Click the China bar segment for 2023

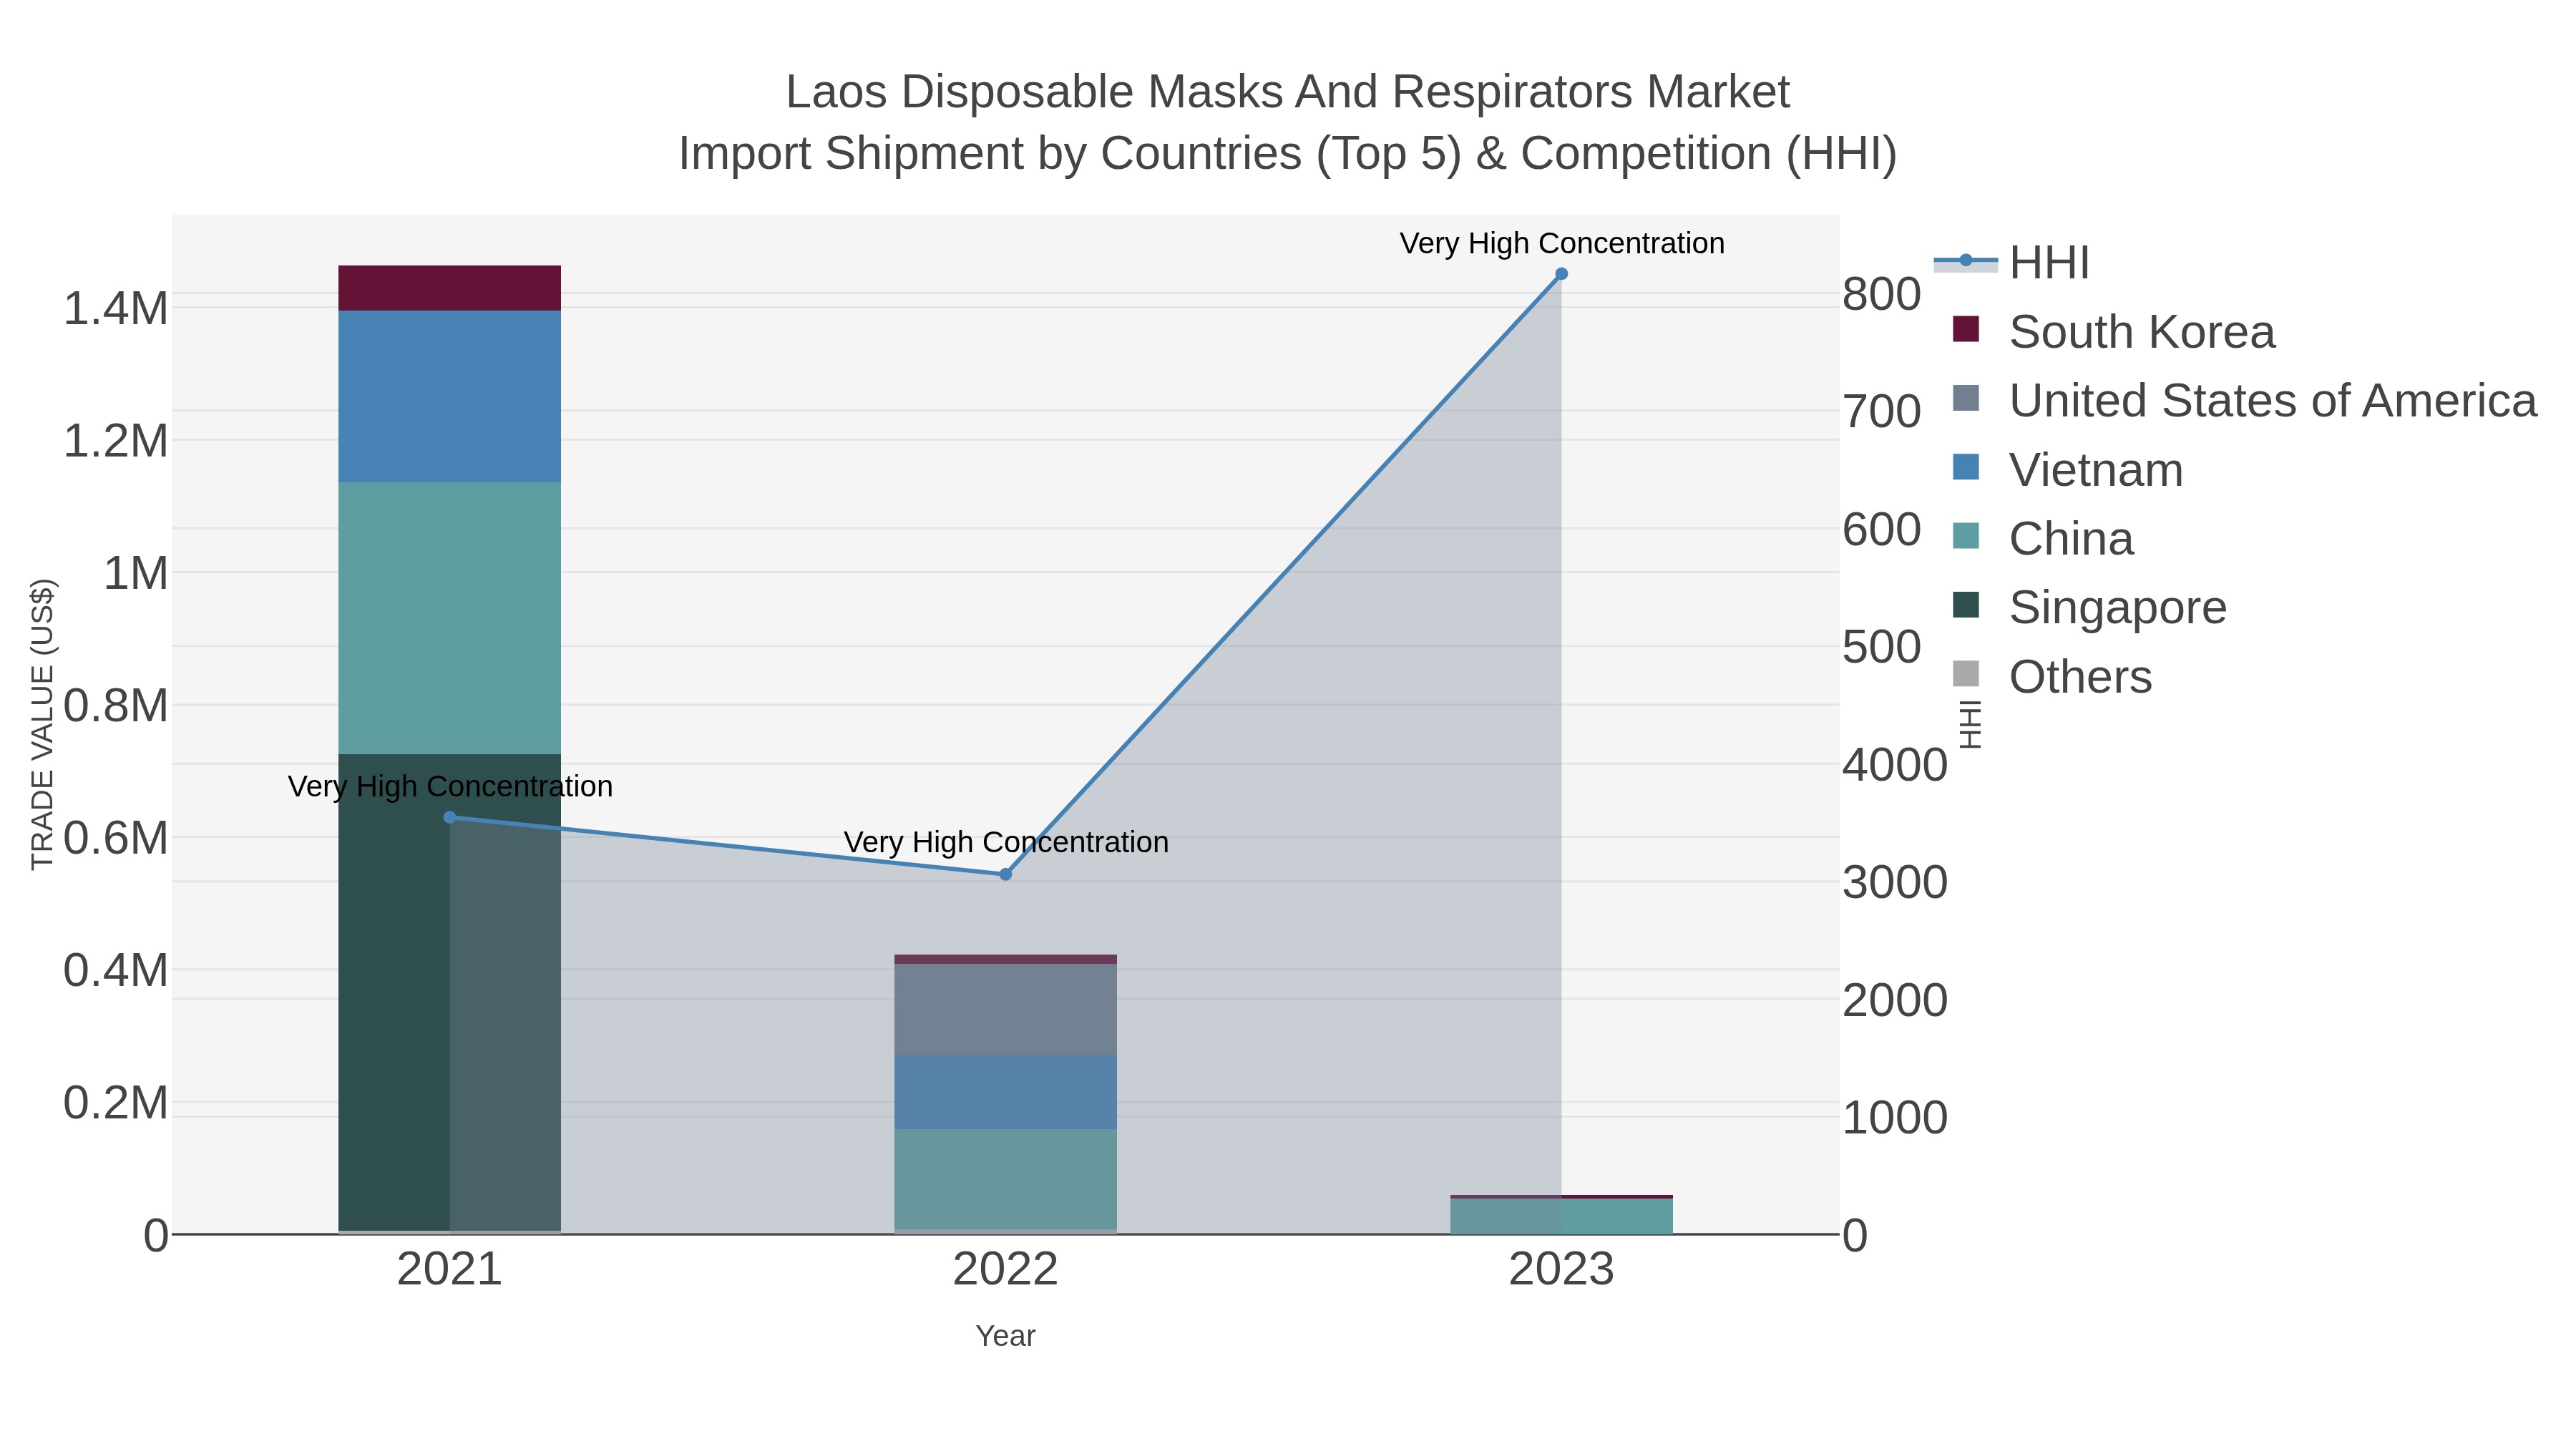(x=1561, y=1216)
